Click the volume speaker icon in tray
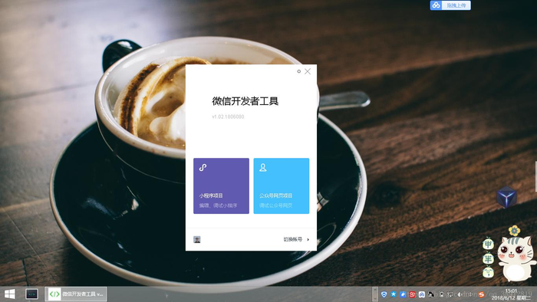The height and width of the screenshot is (302, 537). [459, 294]
